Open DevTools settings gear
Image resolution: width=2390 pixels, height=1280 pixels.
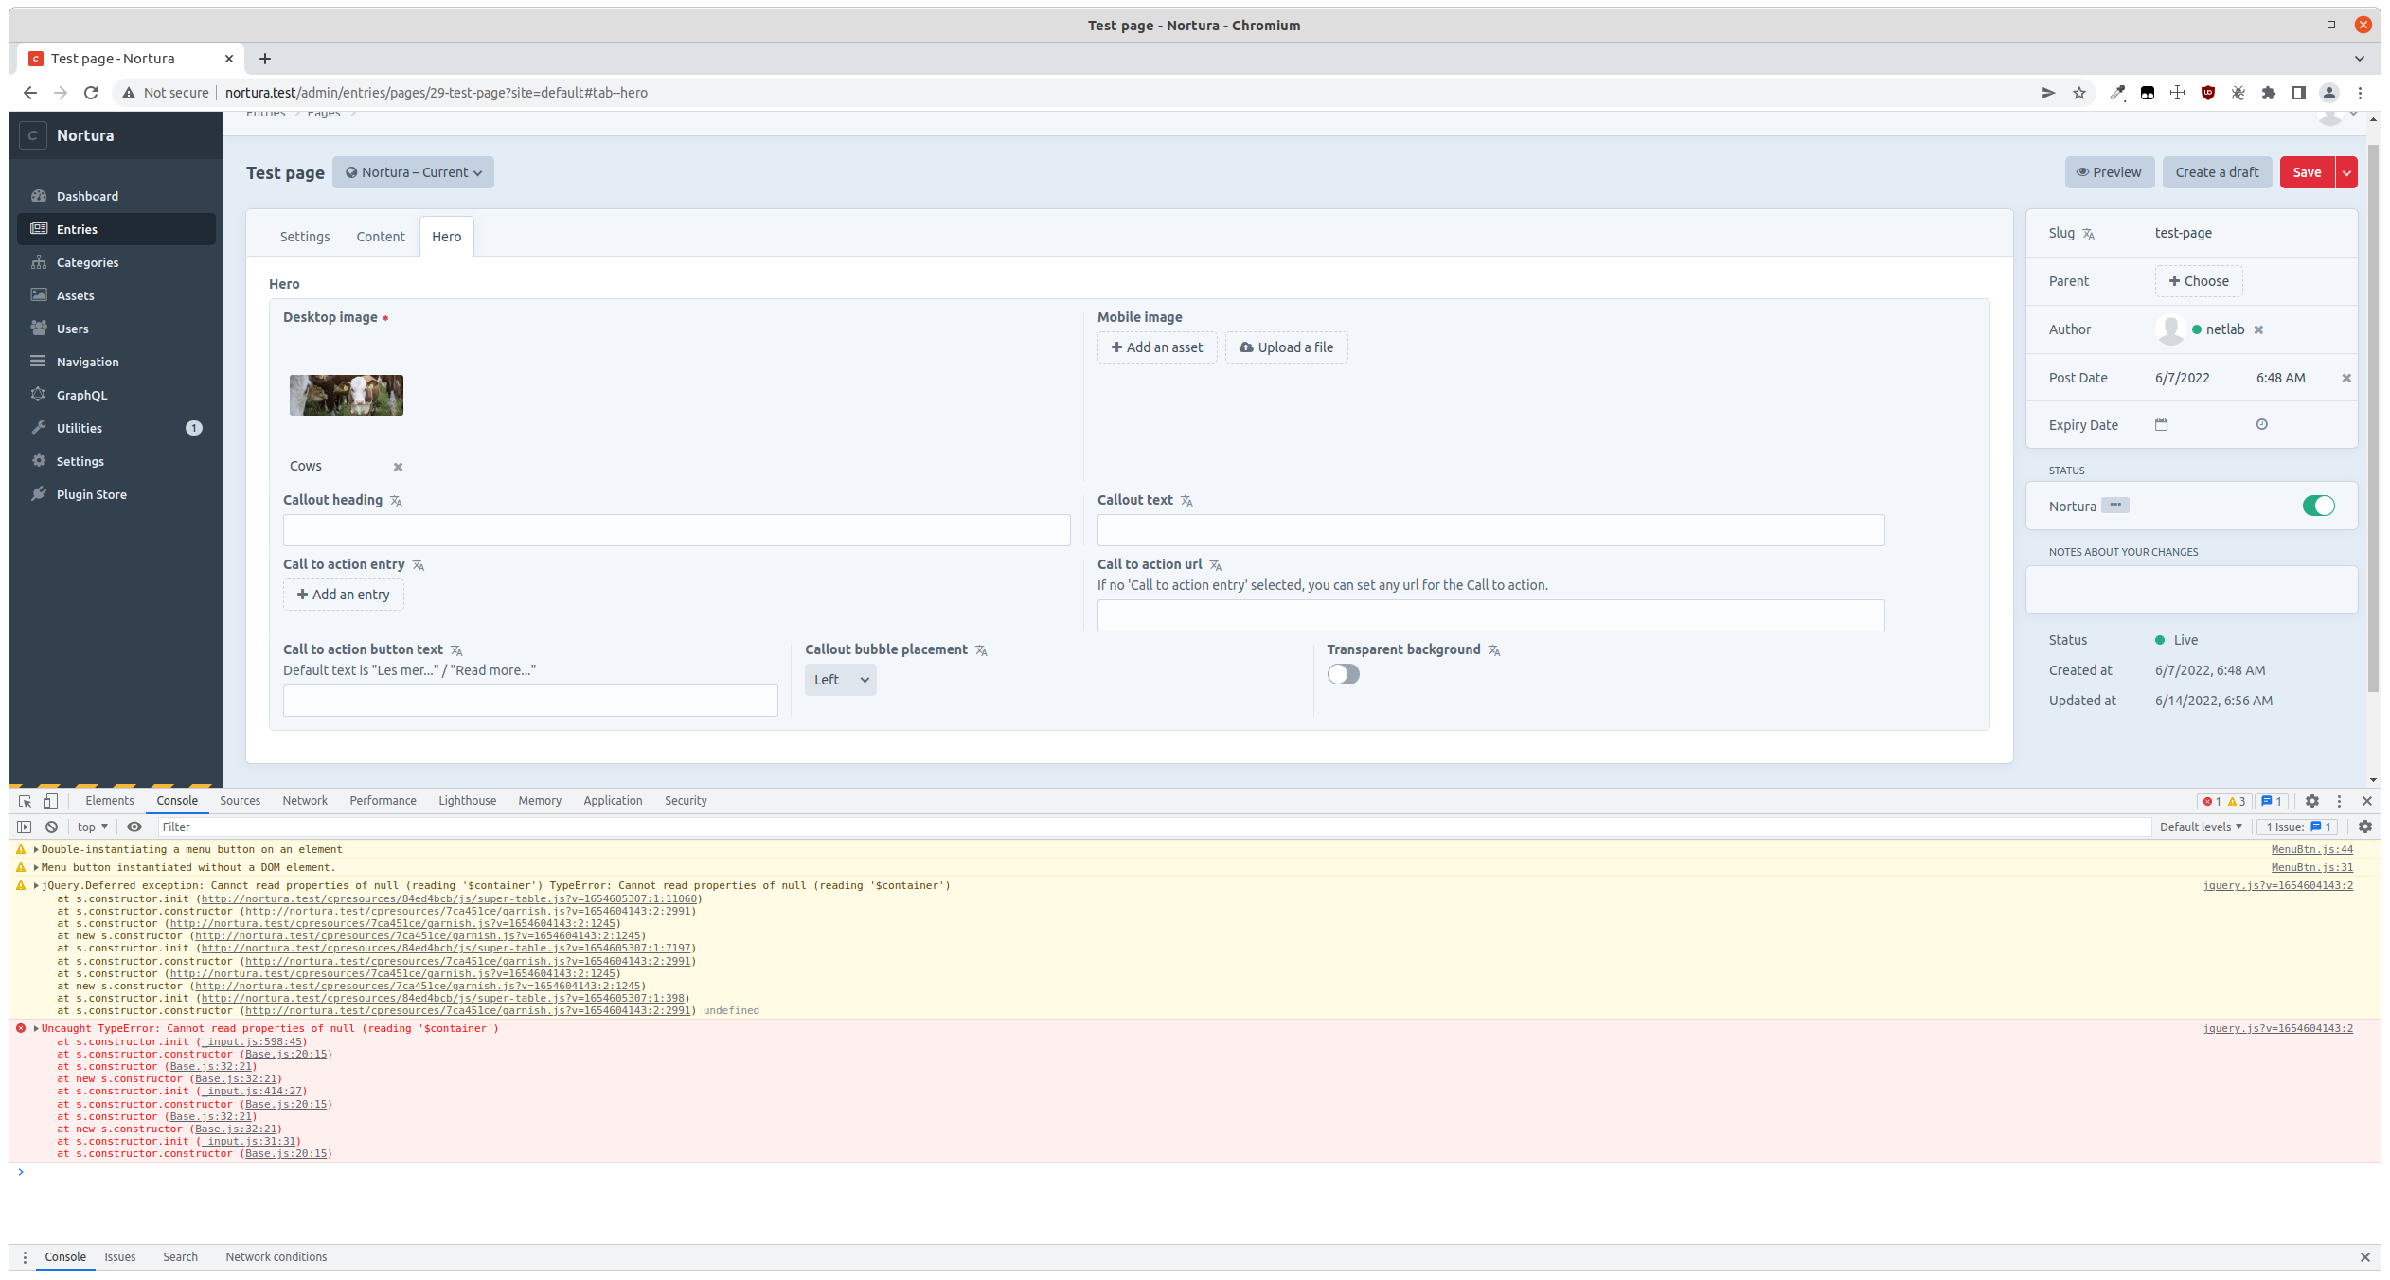click(x=2312, y=800)
